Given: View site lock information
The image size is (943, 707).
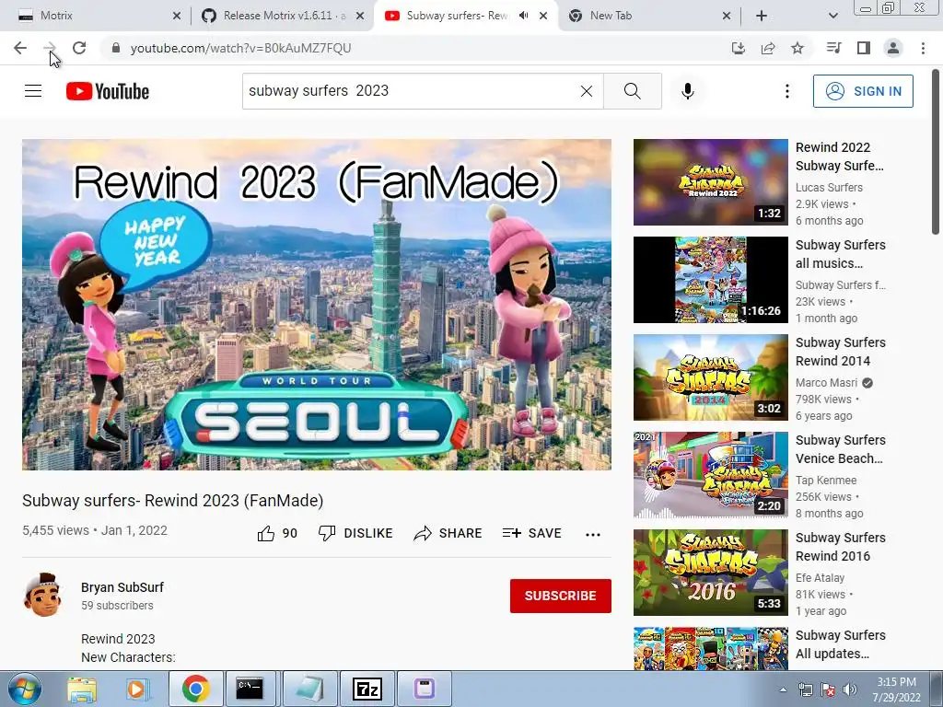Looking at the screenshot, I should point(116,48).
